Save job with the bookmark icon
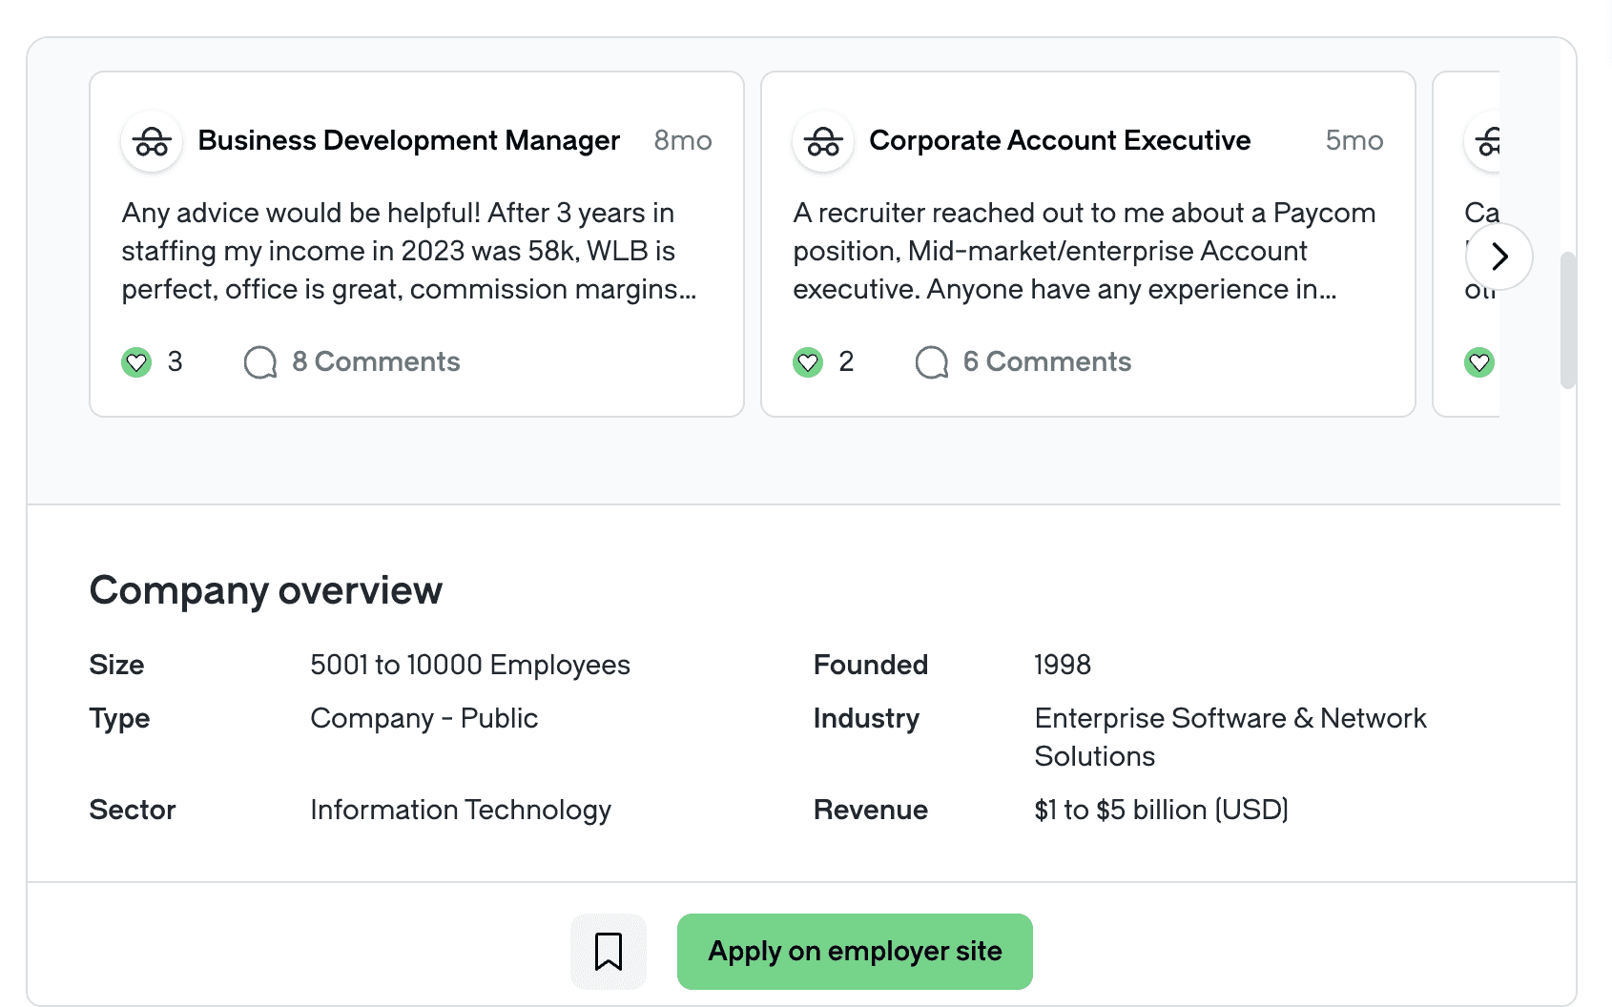 click(x=609, y=952)
